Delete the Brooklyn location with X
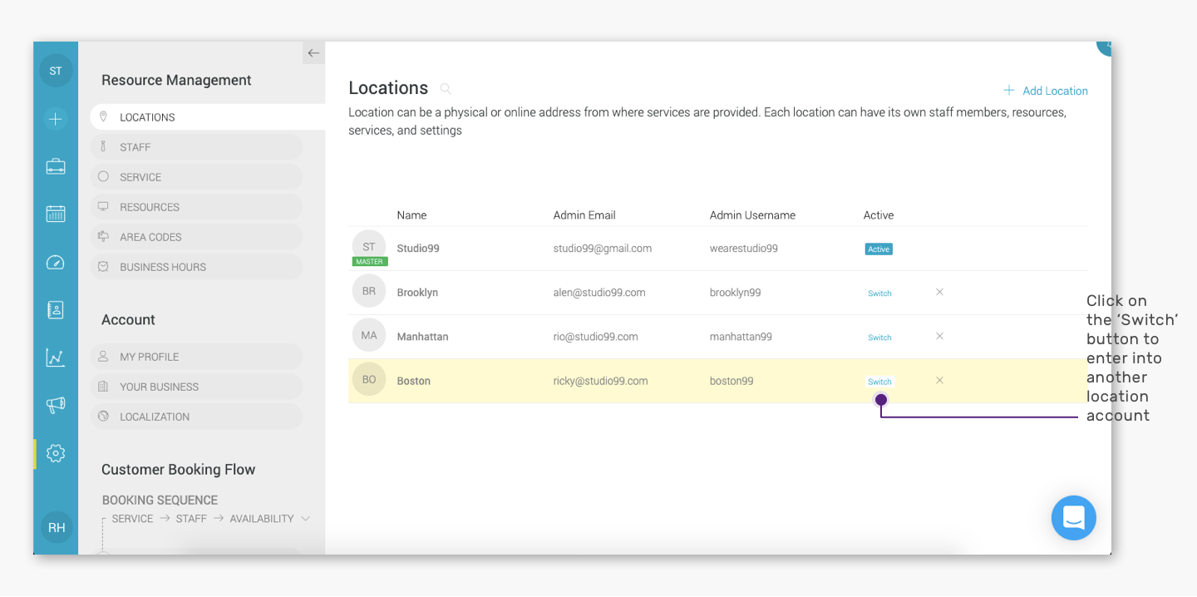 (939, 292)
